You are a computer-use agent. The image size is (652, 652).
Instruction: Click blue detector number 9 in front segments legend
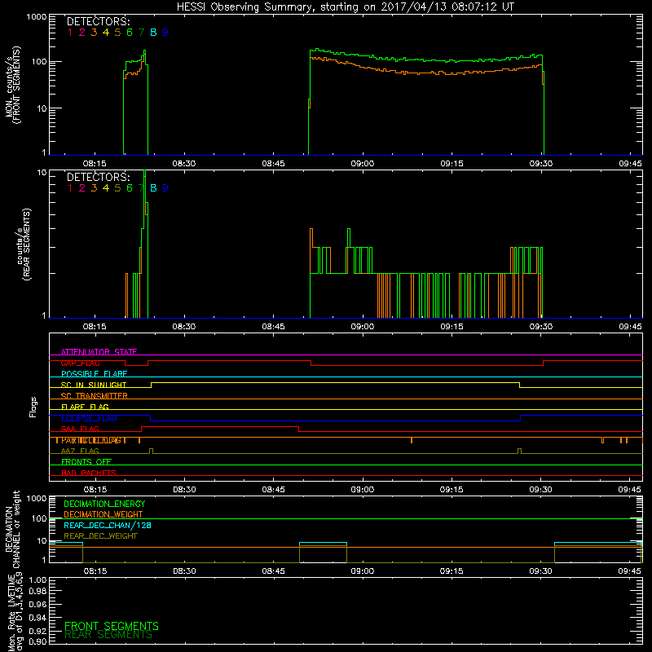click(165, 33)
